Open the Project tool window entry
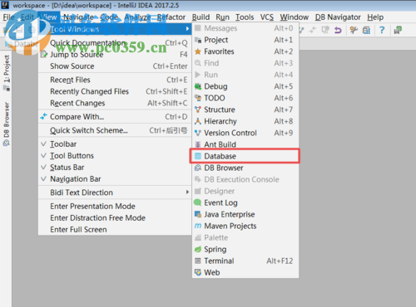Image resolution: width=416 pixels, height=307 pixels. click(x=245, y=40)
